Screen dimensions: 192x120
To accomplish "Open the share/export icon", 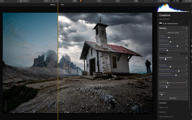I will click(x=118, y=1).
